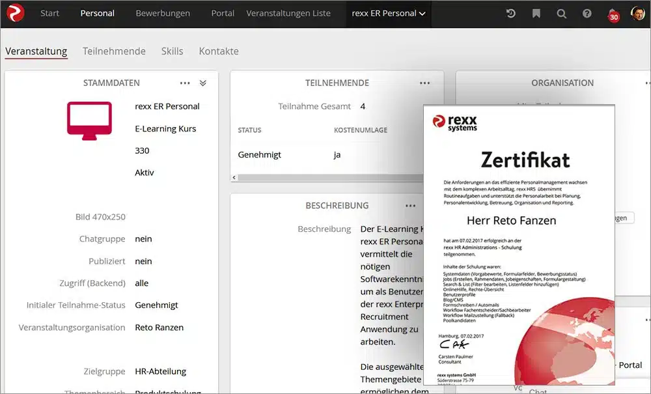The width and height of the screenshot is (651, 394).
Task: Click the ja value under Kostenumlage
Action: [x=337, y=155]
